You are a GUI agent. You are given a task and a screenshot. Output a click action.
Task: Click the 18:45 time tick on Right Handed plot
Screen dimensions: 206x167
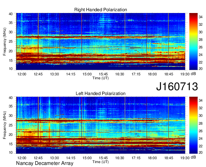pyautogui.click(x=168, y=74)
